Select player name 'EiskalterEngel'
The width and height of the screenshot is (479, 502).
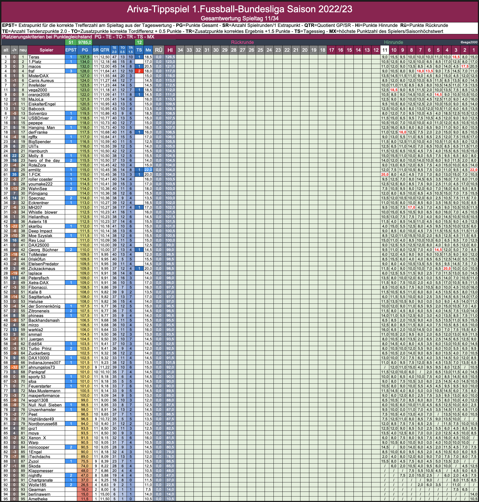pyautogui.click(x=42, y=104)
